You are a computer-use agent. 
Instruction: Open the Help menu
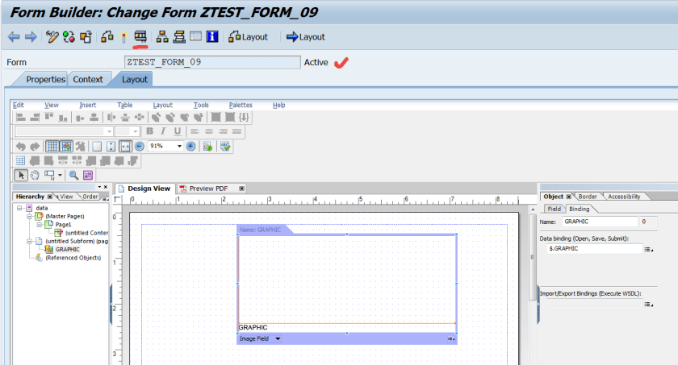(279, 105)
